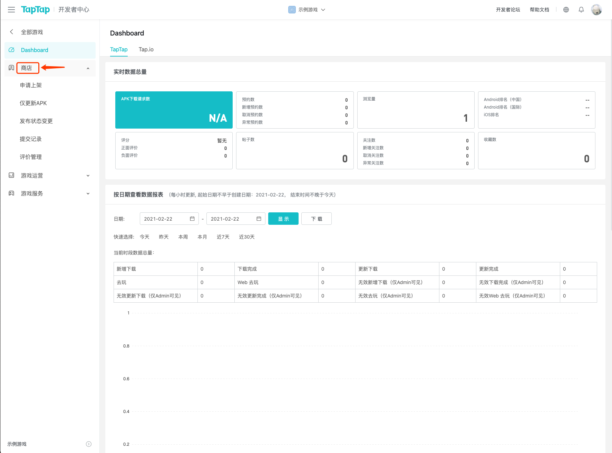The width and height of the screenshot is (612, 453).
Task: Expand the 游戏运营 sidebar section
Action: tap(88, 175)
